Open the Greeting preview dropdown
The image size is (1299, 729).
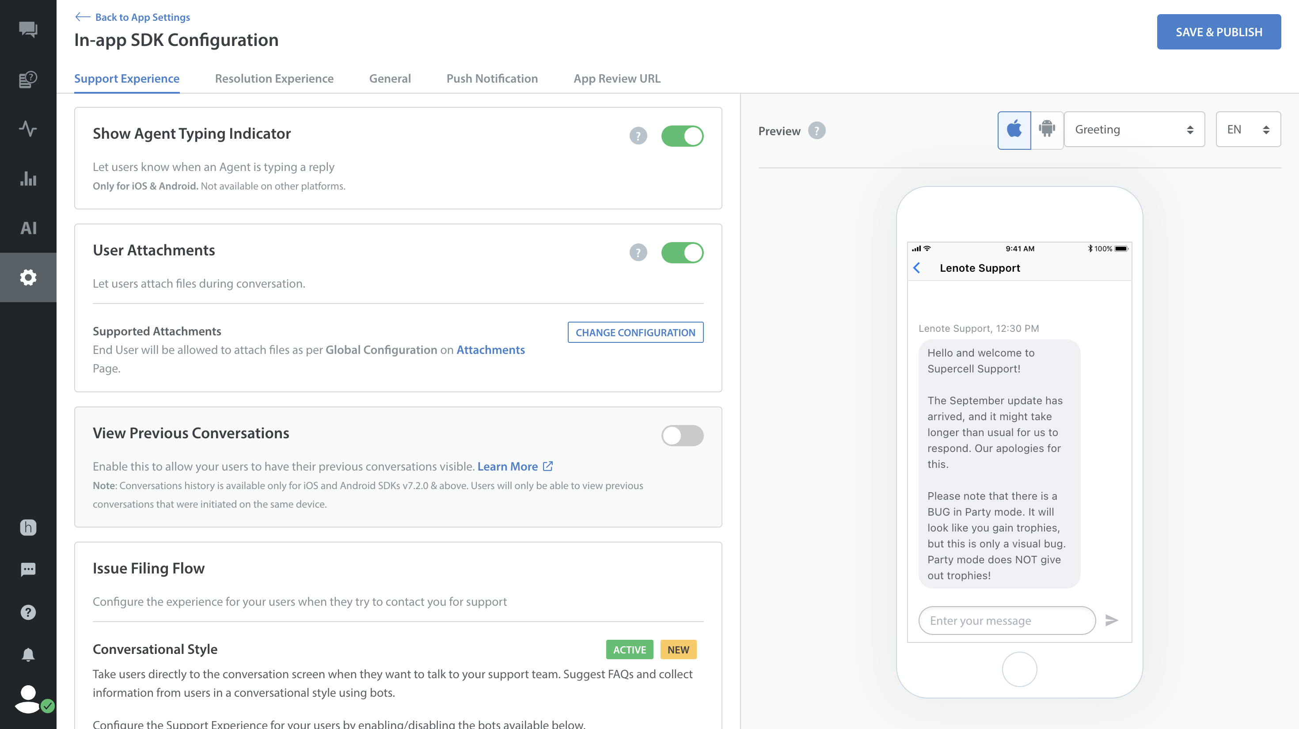[x=1134, y=129]
